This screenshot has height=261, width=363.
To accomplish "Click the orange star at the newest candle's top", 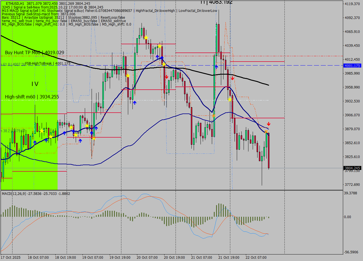I will (x=266, y=132).
